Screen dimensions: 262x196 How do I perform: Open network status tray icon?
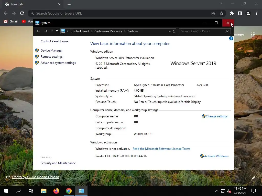click(x=223, y=191)
